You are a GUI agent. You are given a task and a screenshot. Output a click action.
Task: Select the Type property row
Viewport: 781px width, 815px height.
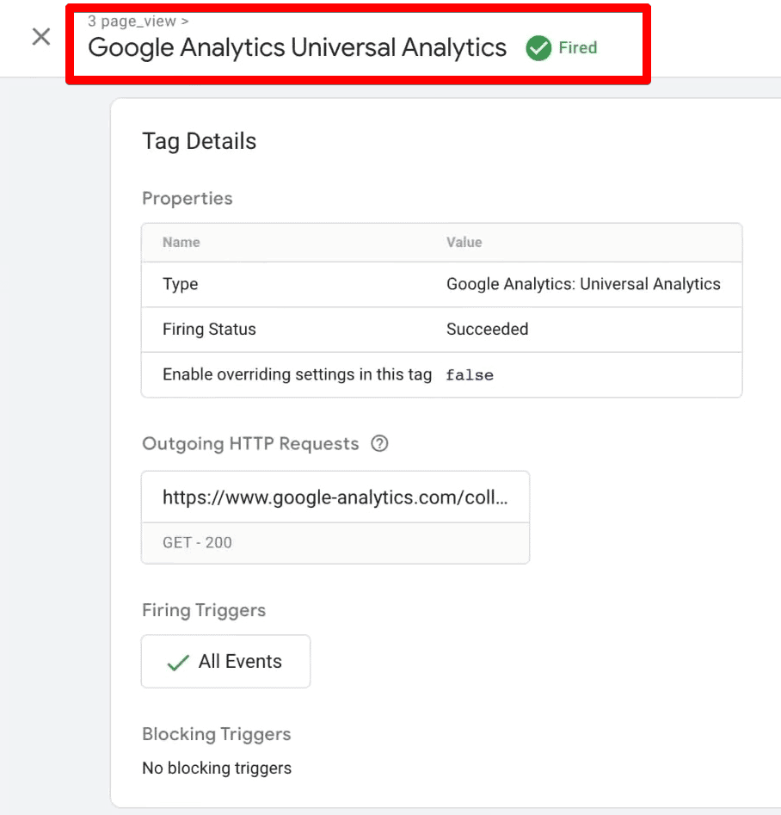[x=442, y=284]
